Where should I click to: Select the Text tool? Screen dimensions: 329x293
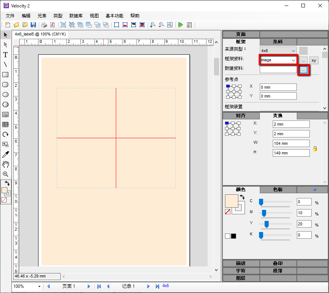pyautogui.click(x=6, y=55)
